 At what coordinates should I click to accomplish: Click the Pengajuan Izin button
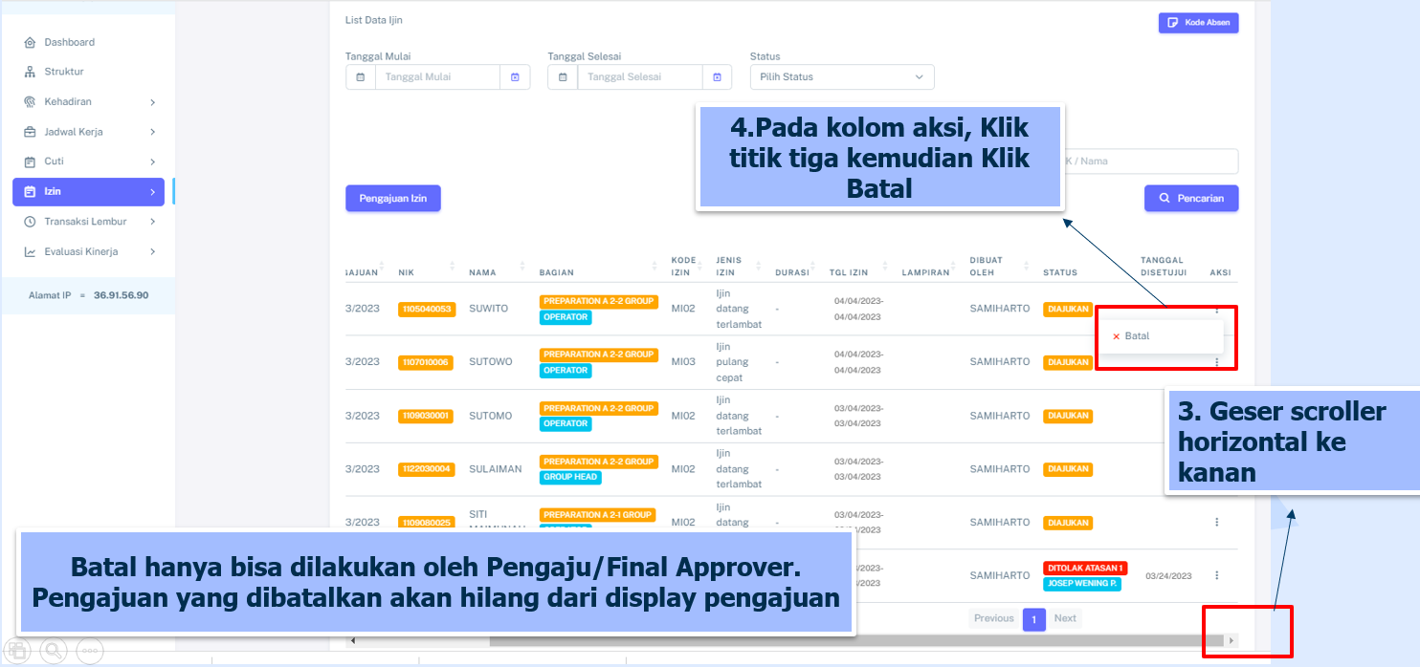pyautogui.click(x=392, y=199)
